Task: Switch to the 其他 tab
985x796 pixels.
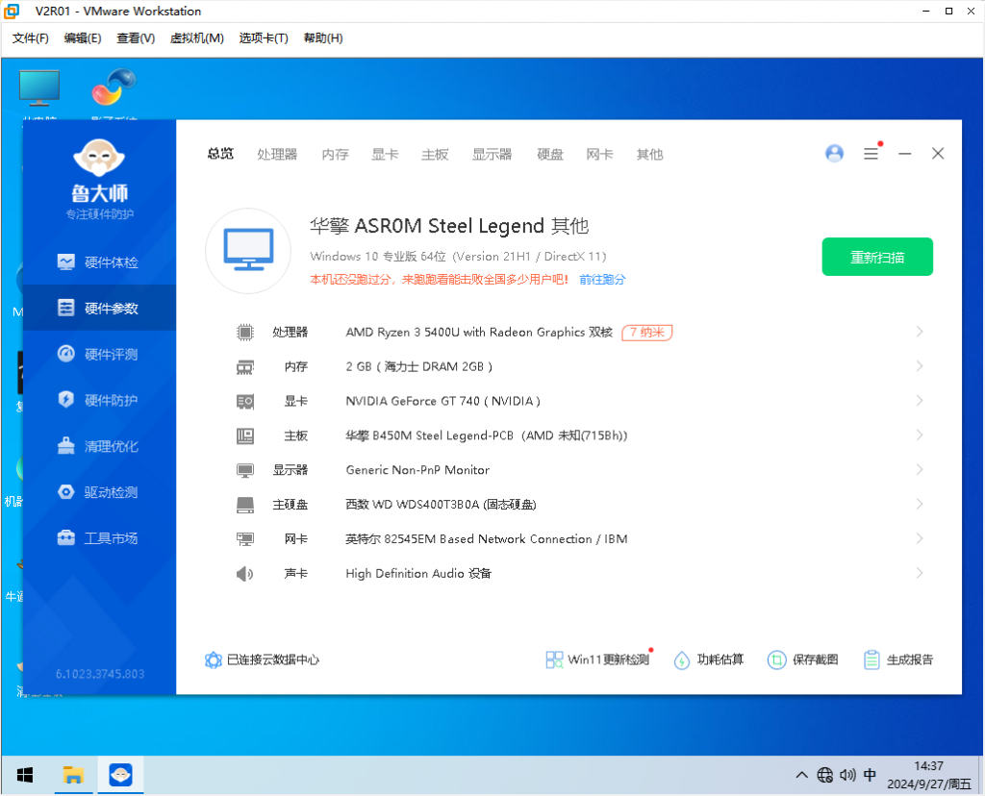Action: click(649, 154)
